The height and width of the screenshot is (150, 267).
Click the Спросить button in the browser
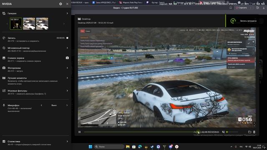click(x=242, y=8)
